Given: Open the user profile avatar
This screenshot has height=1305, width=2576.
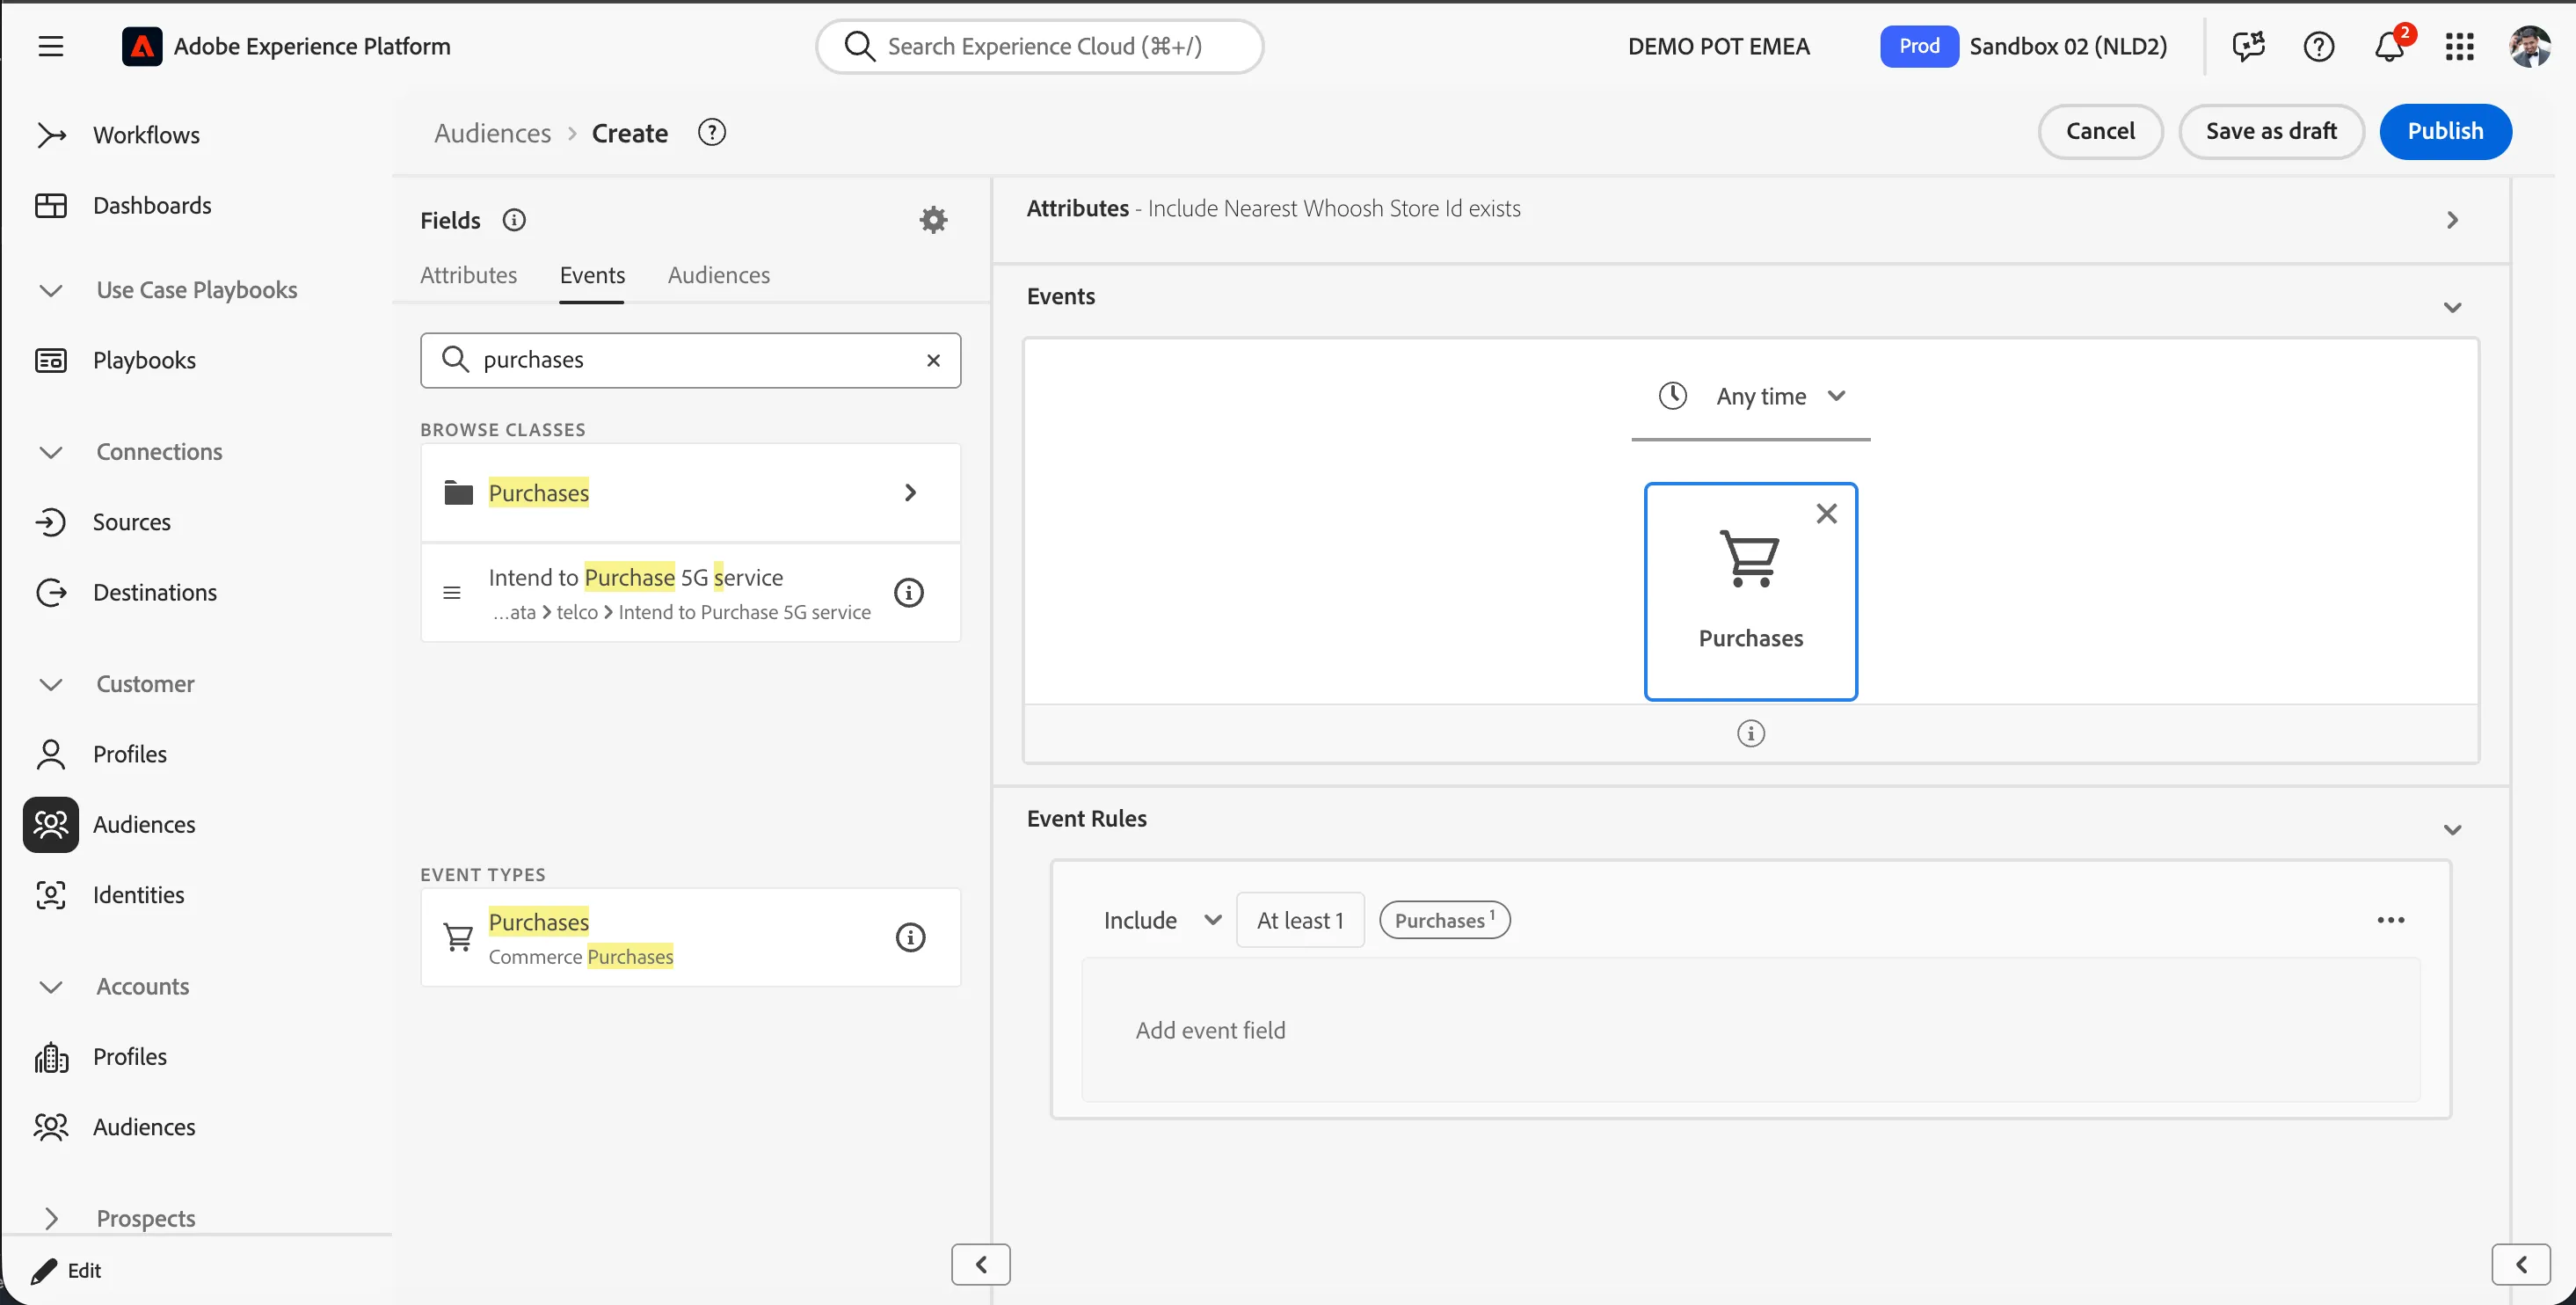Looking at the screenshot, I should [x=2529, y=46].
